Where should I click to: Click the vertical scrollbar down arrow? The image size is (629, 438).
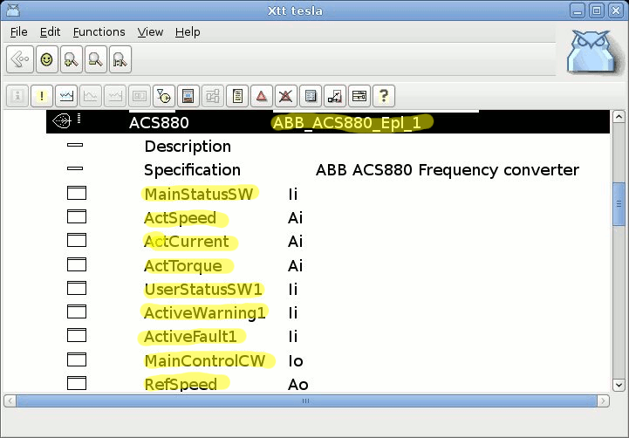(619, 385)
